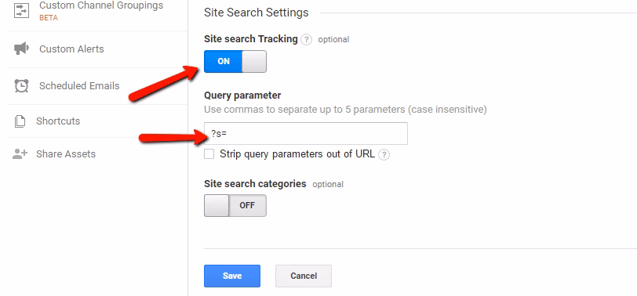
Task: Save the site search settings
Action: click(x=232, y=276)
